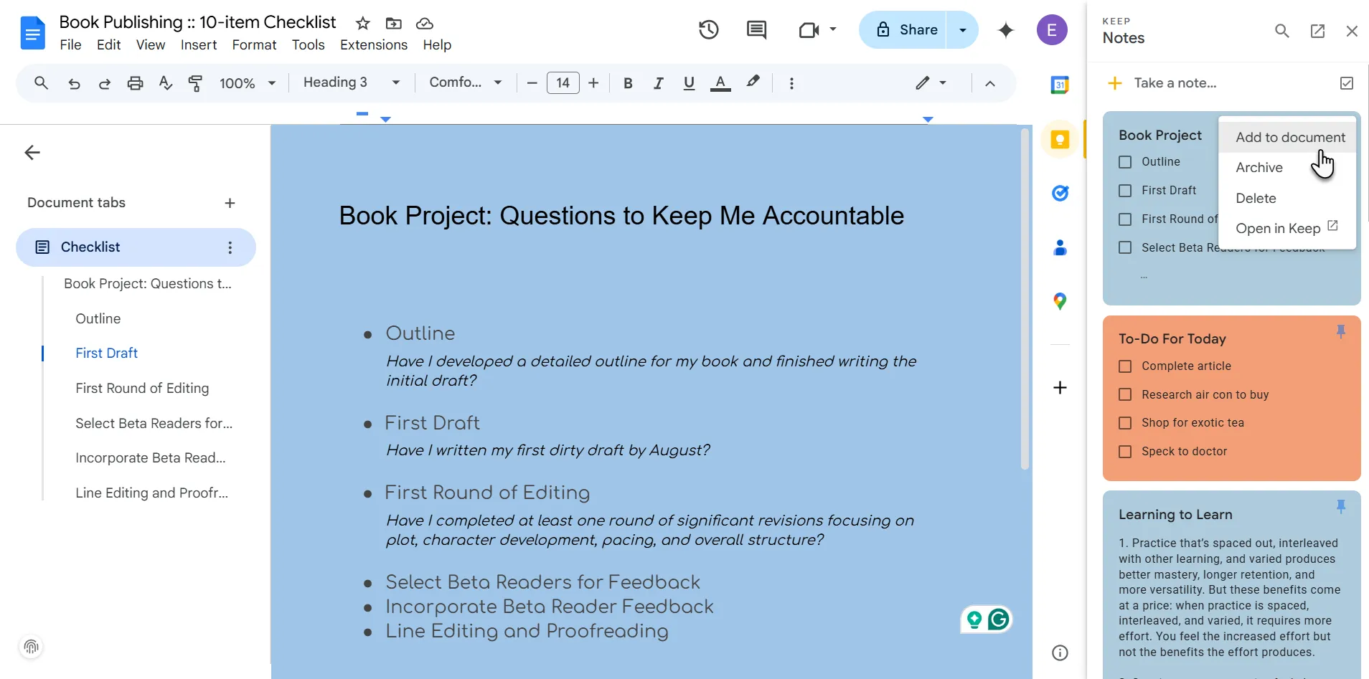Open the note in Keep
This screenshot has width=1369, height=679.
(1278, 227)
